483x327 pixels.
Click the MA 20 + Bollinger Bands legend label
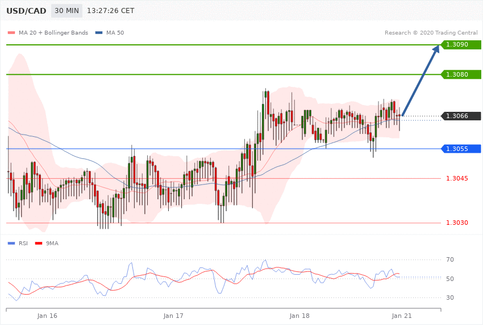click(53, 32)
